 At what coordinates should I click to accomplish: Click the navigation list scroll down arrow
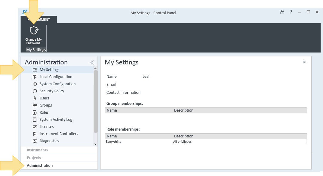click(95, 144)
